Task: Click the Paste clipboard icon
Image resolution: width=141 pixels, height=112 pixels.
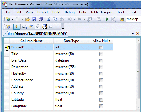Action: click(x=62, y=19)
